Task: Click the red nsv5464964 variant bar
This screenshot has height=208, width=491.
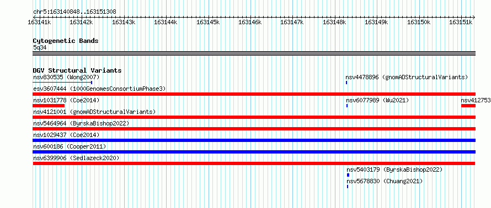Action: coord(254,129)
